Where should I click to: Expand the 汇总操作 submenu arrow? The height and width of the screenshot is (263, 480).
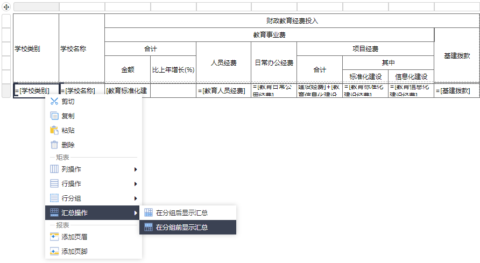pos(135,213)
